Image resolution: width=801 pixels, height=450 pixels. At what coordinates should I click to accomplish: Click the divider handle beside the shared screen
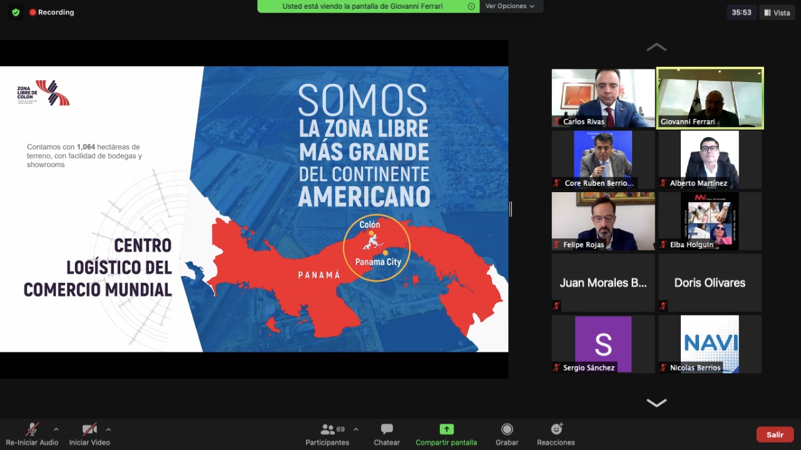[511, 209]
